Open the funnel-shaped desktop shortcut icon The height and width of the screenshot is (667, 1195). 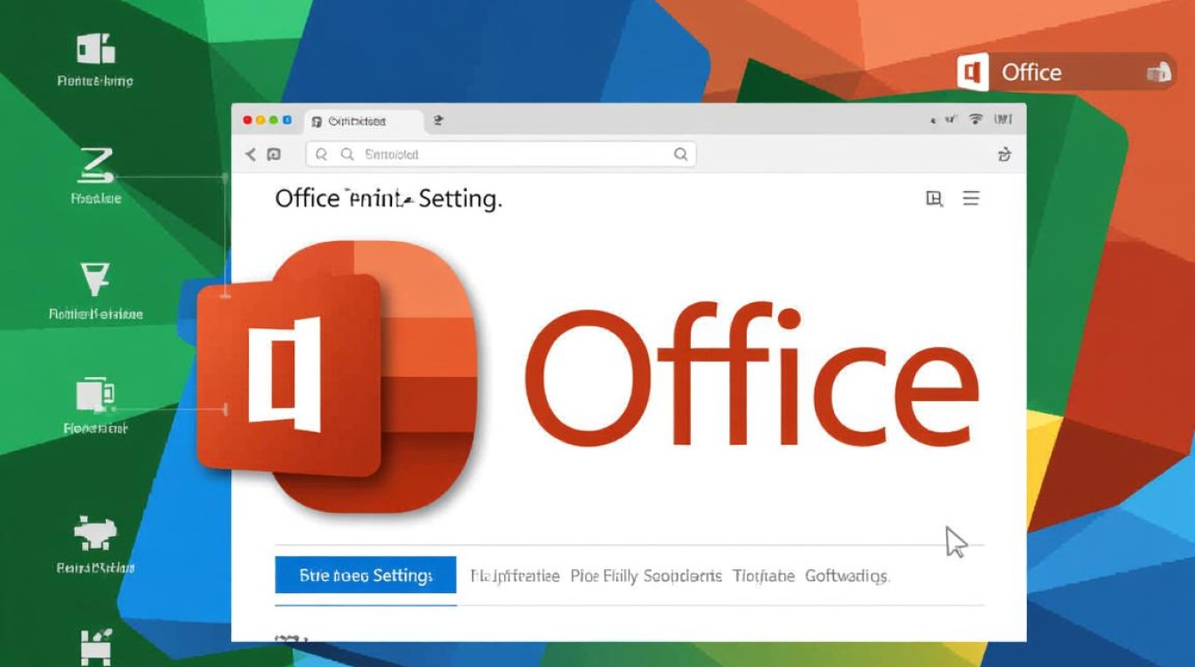(x=96, y=279)
